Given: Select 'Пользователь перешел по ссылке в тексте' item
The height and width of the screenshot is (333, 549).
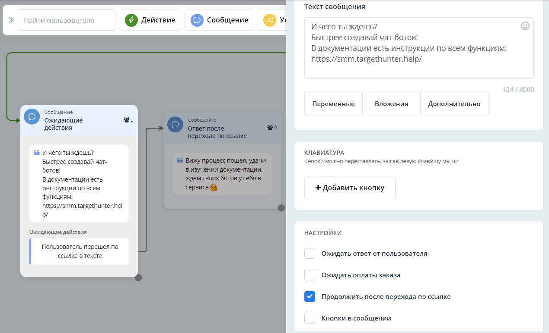Looking at the screenshot, I should tap(80, 251).
